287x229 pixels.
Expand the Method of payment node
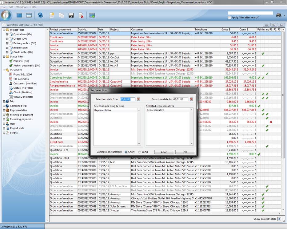(x=4, y=115)
